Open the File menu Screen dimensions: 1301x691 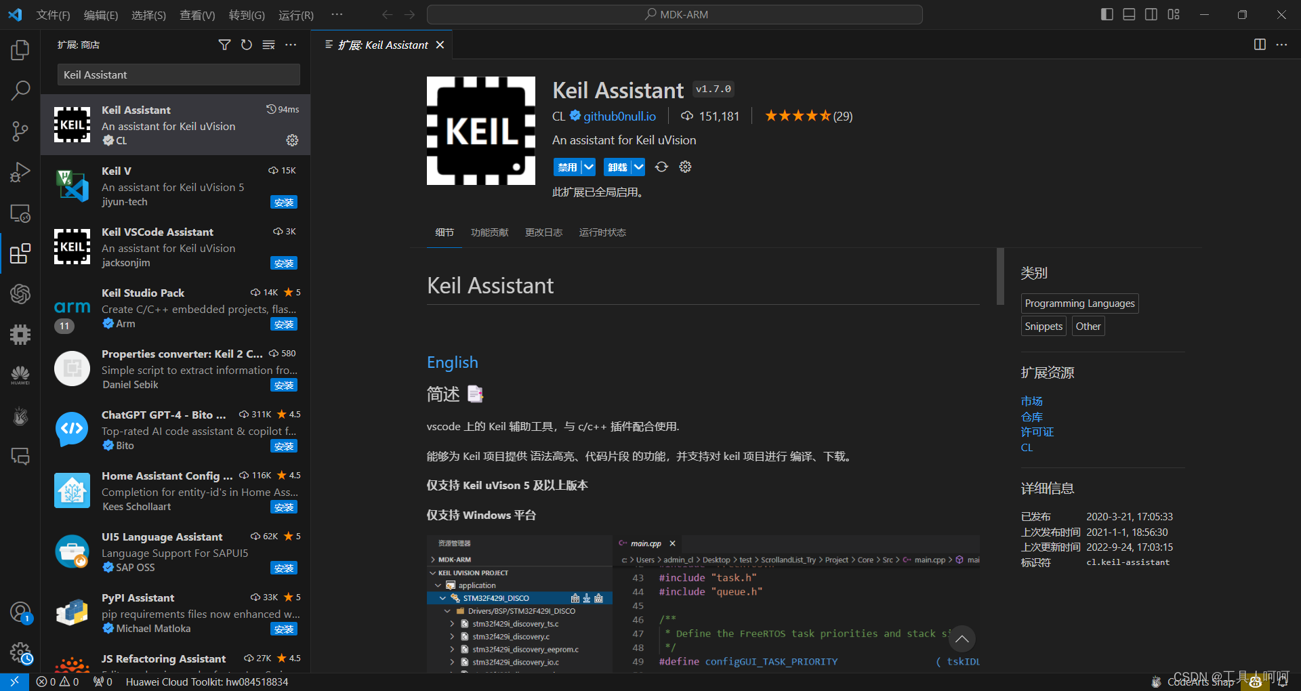pyautogui.click(x=53, y=15)
